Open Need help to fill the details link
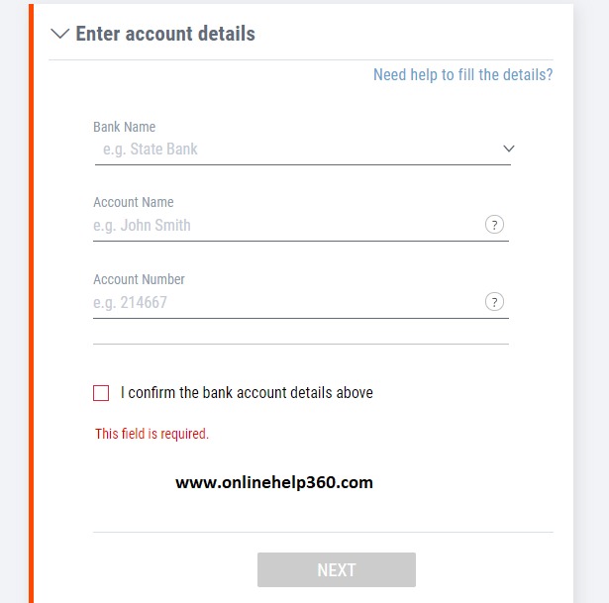The width and height of the screenshot is (609, 603). coord(463,74)
